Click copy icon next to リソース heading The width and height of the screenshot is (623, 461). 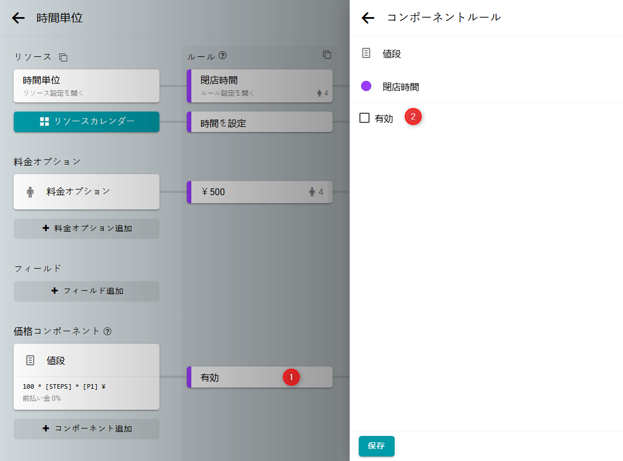point(63,57)
